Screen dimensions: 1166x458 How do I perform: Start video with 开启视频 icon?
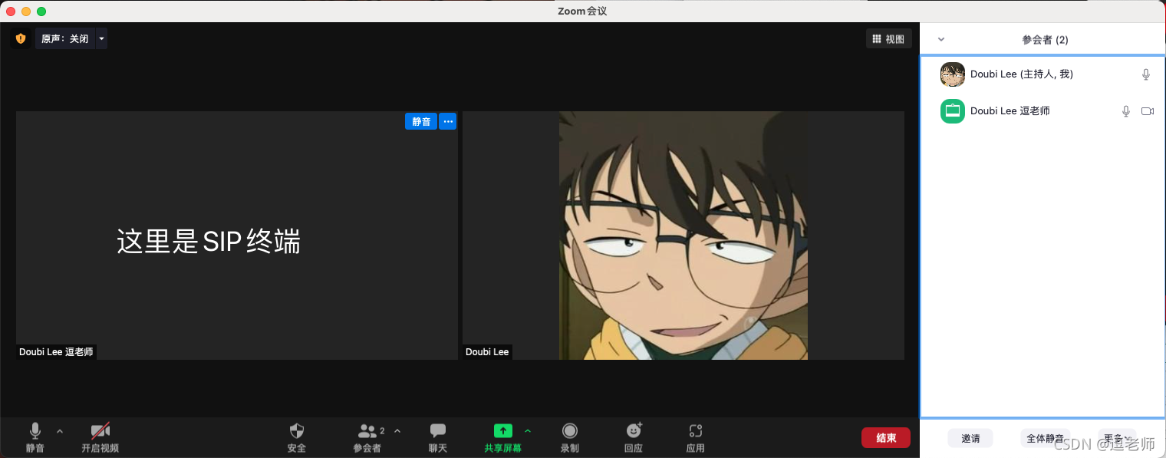100,438
